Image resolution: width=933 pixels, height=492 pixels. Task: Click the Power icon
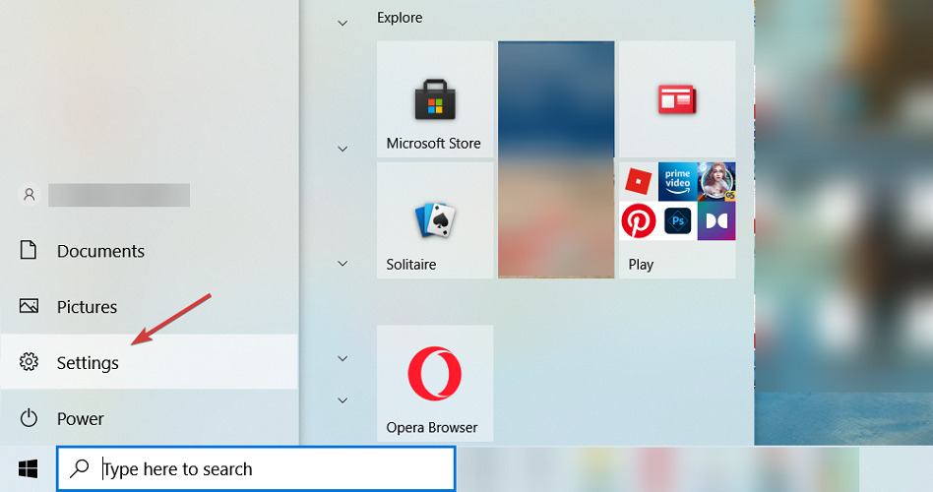point(29,418)
